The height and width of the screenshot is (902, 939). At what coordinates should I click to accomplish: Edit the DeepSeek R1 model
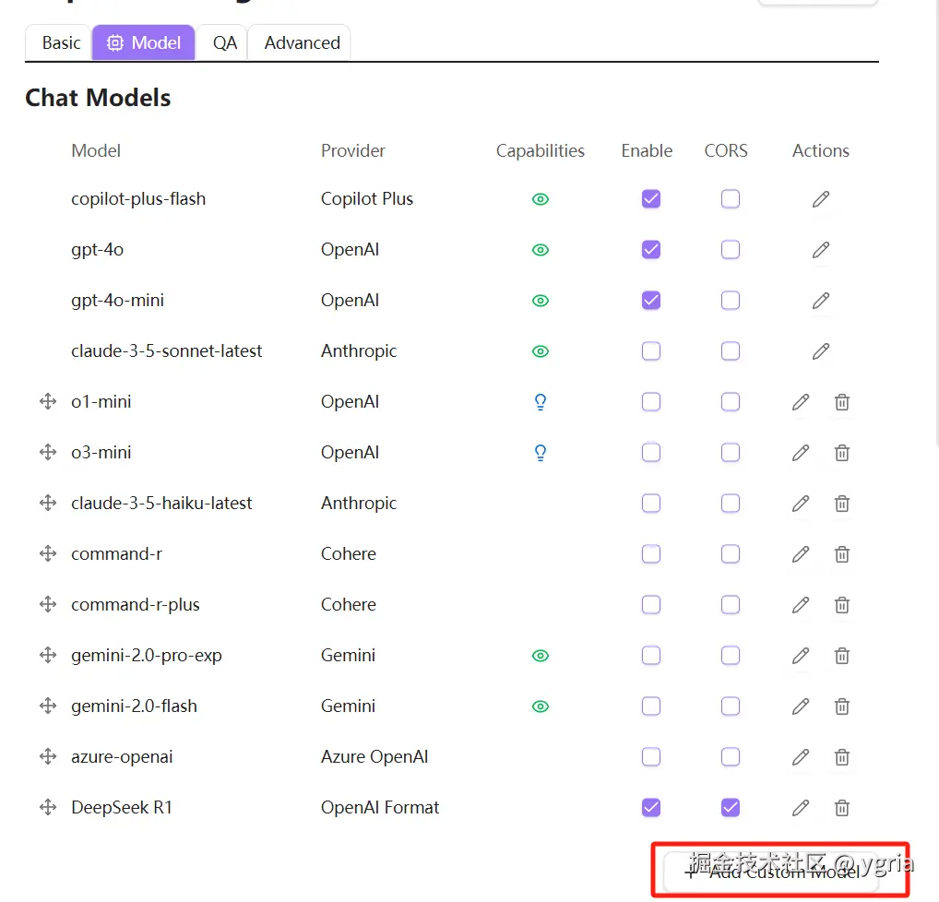tap(800, 808)
